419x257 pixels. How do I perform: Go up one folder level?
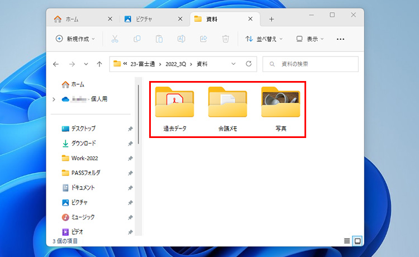click(99, 64)
